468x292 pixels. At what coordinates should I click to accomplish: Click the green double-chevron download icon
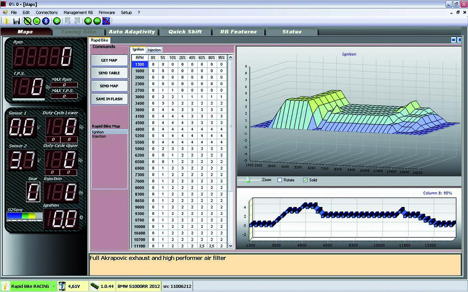click(x=57, y=21)
